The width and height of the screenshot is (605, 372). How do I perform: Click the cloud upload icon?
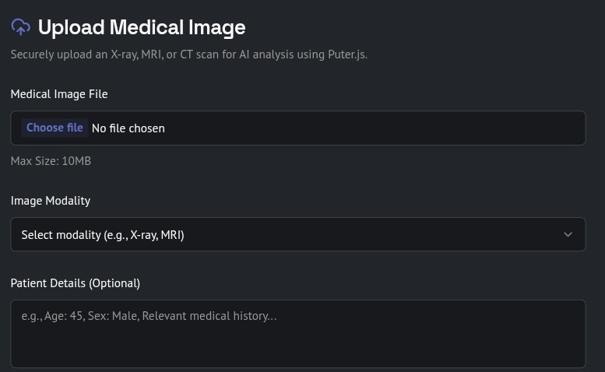tap(20, 27)
